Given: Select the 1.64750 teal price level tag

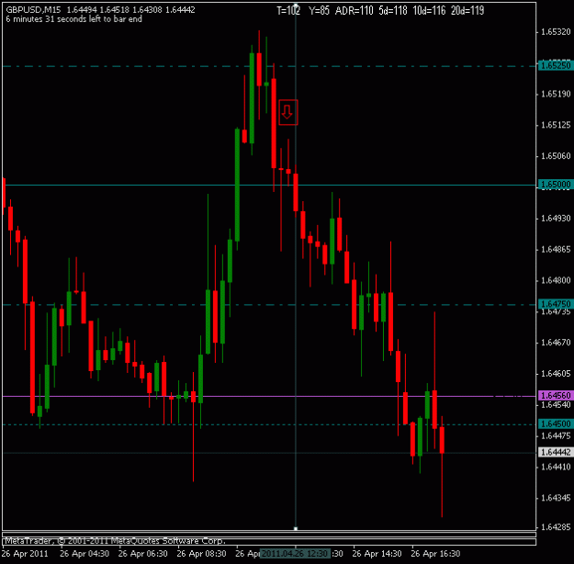Looking at the screenshot, I should tap(555, 304).
